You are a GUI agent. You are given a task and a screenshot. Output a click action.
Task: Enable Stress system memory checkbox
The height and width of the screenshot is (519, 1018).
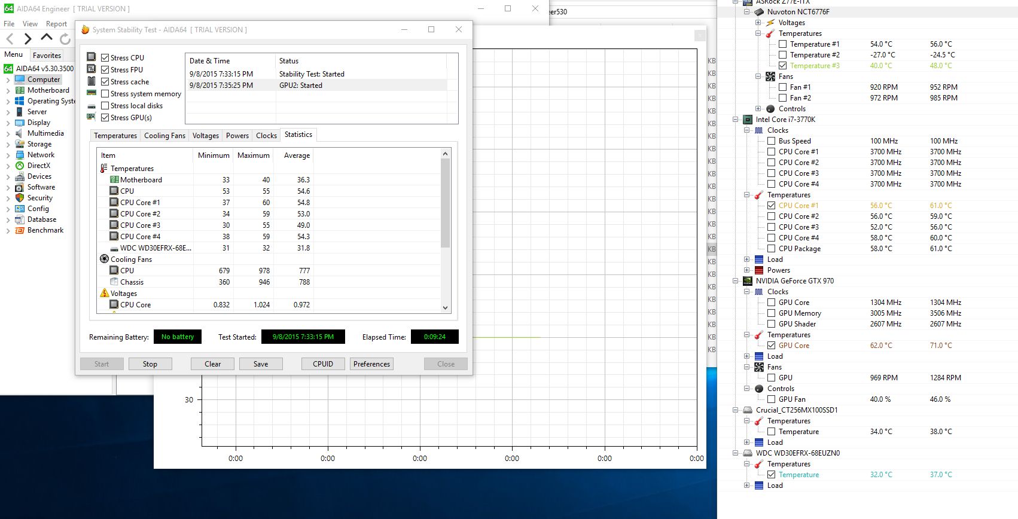[x=105, y=94]
